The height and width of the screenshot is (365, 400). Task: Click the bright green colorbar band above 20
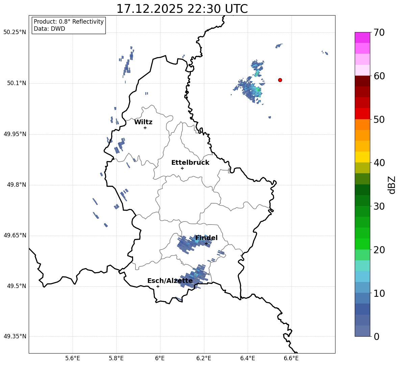pos(362,244)
